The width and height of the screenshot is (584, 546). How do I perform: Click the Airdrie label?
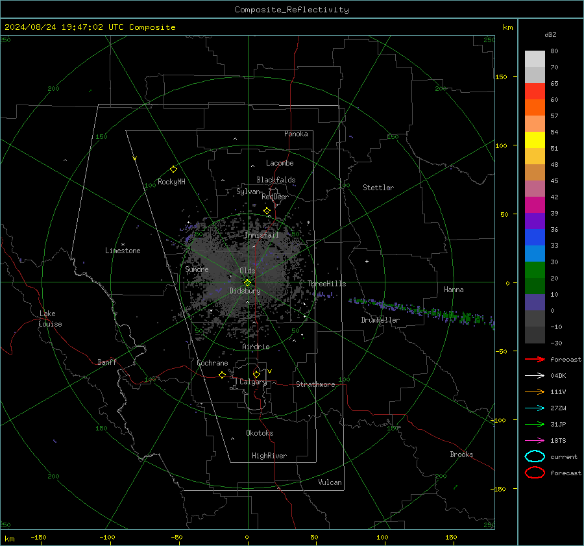[x=256, y=347]
